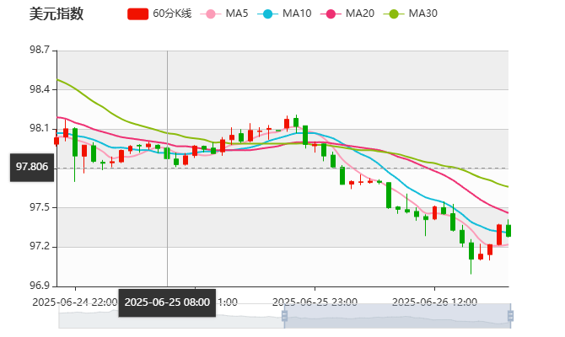Click the tall green candlestick below 98.1 at left

pyautogui.click(x=75, y=142)
